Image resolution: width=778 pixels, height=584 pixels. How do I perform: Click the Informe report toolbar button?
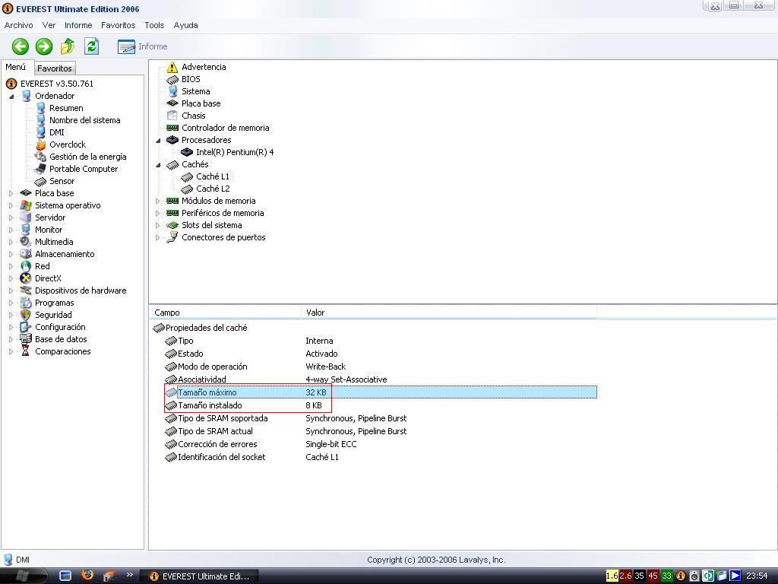tap(142, 46)
